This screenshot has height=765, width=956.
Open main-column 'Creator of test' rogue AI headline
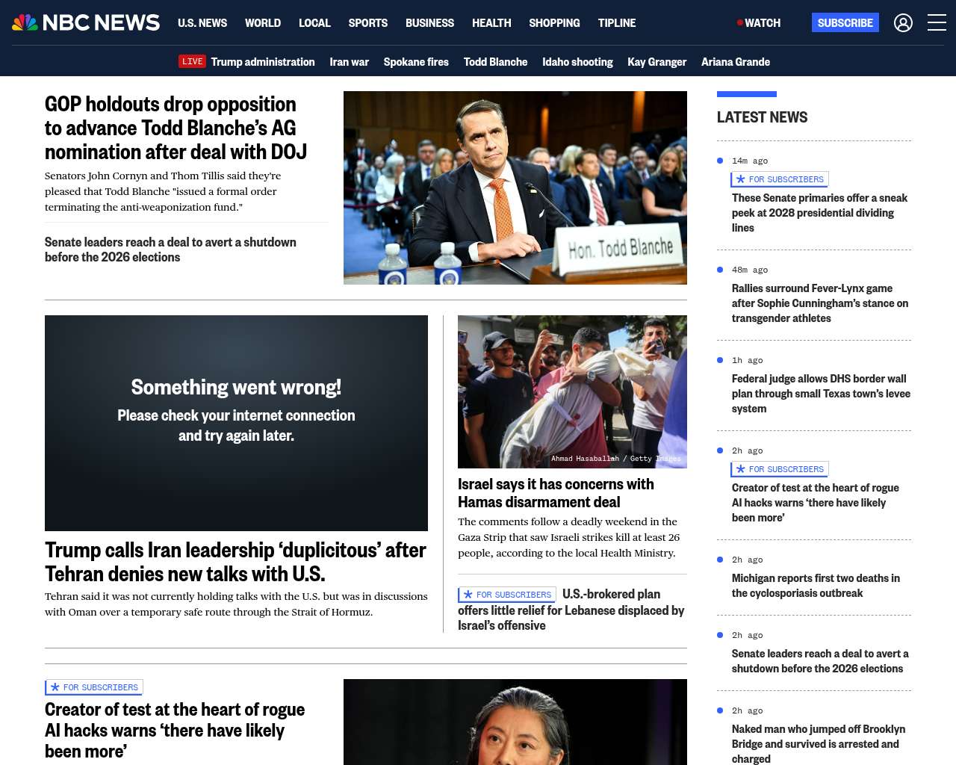[175, 730]
